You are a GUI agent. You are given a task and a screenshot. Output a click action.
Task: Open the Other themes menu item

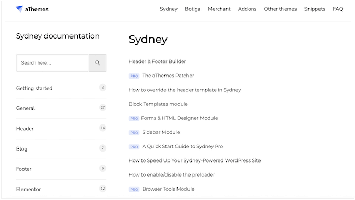(x=280, y=9)
